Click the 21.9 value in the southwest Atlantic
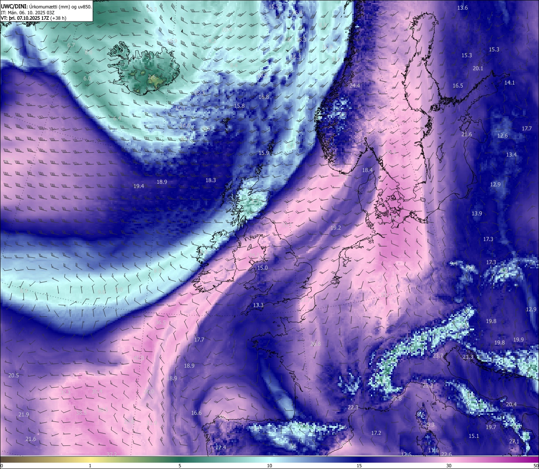 pyautogui.click(x=24, y=414)
